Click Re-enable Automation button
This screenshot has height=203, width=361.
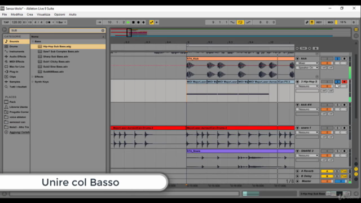(157, 23)
